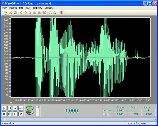
Task: Open the Файл menu
Action: tap(5, 8)
